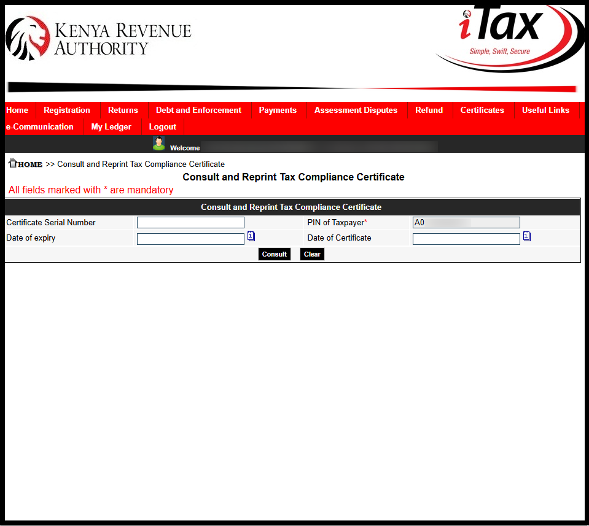Log out of iTax
This screenshot has width=589, height=526.
pyautogui.click(x=162, y=126)
